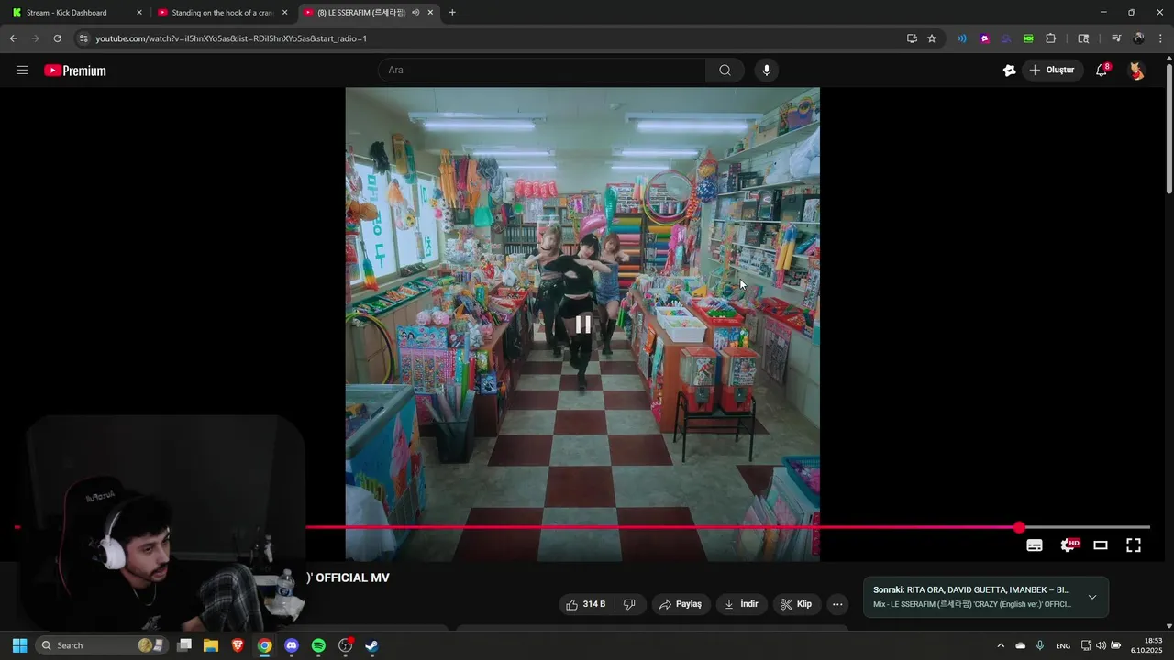Show hidden system tray icons chevron

1001,645
